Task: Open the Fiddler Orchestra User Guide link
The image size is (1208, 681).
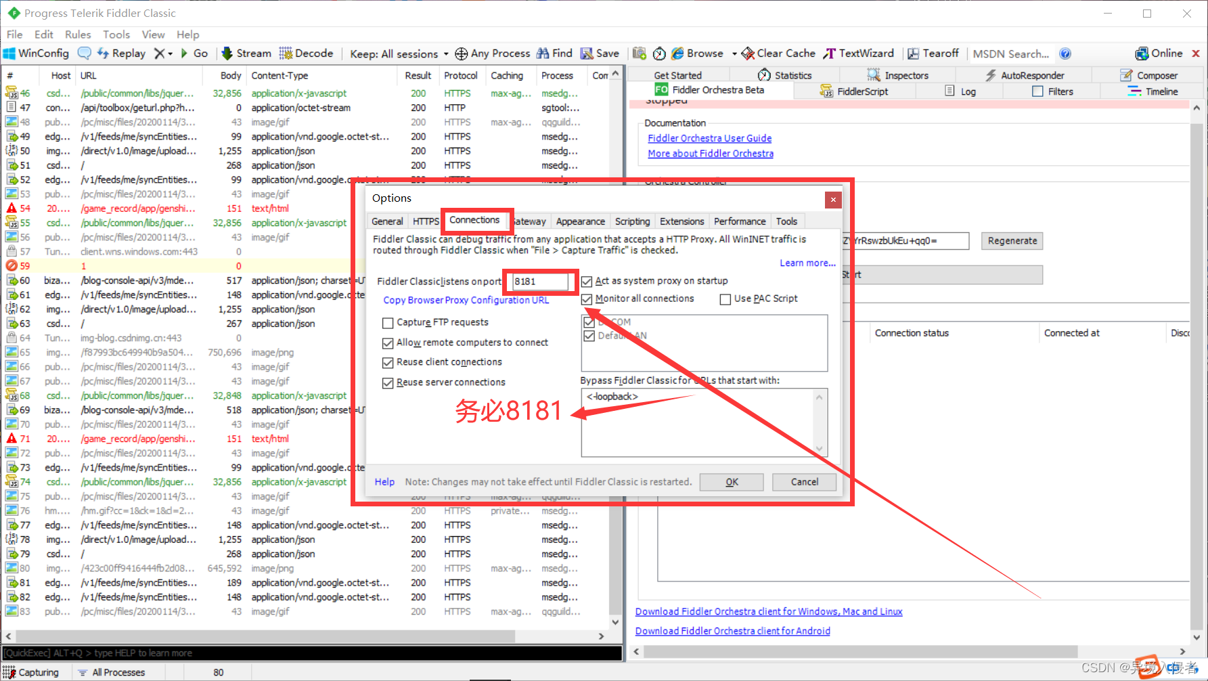Action: (x=709, y=138)
